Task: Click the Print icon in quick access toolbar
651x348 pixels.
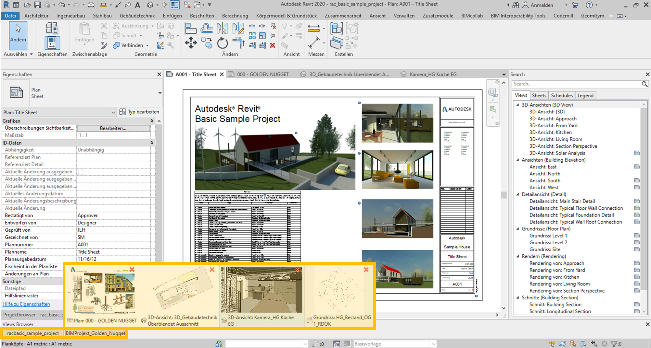Action: click(91, 5)
